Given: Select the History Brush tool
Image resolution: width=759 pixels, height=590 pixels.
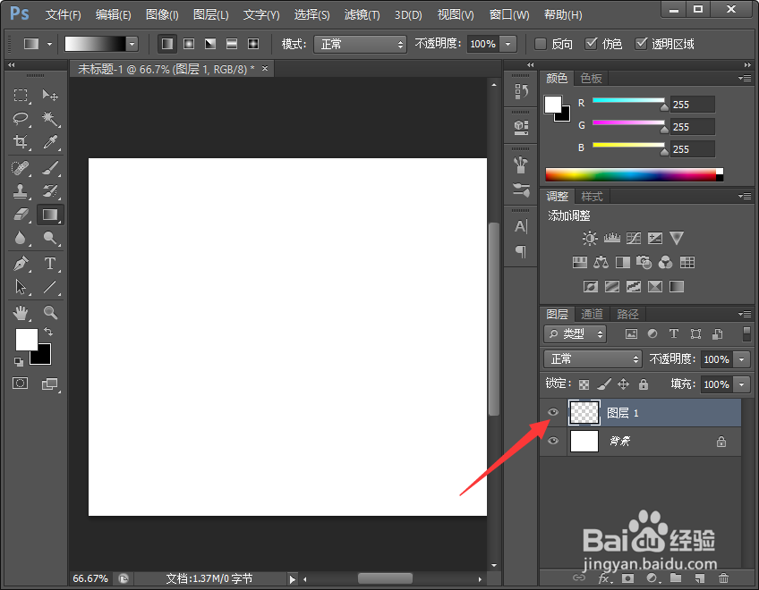Looking at the screenshot, I should pos(50,191).
